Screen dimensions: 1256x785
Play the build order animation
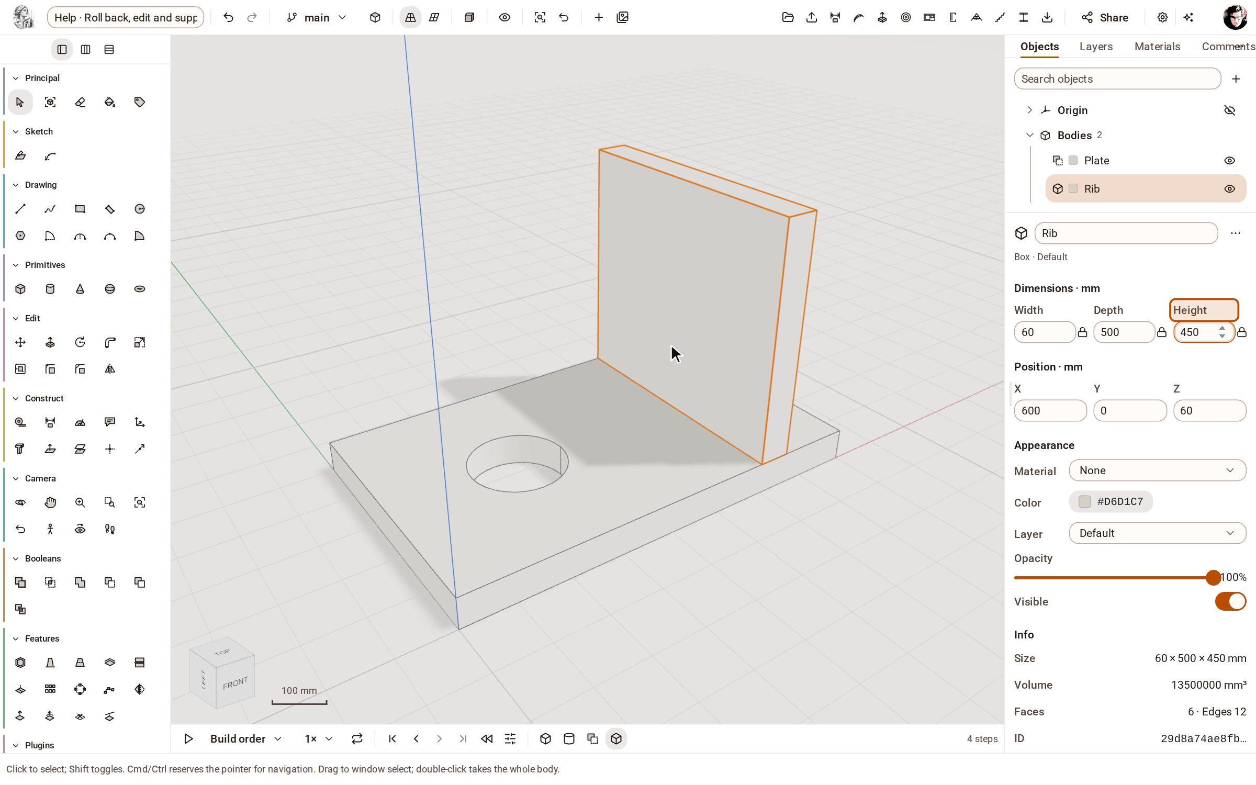(188, 738)
